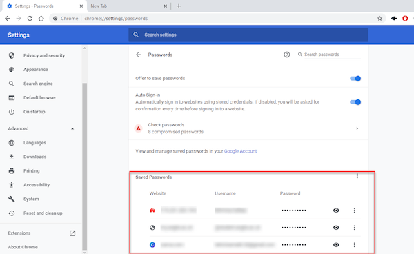Open the red Opera extension icon

pyautogui.click(x=405, y=18)
